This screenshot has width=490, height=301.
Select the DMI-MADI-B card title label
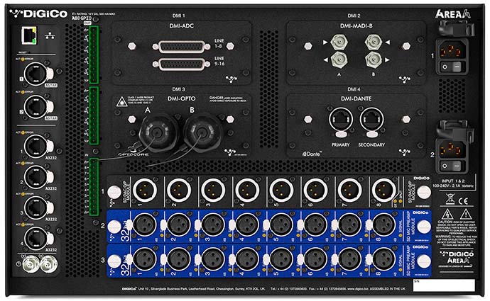[x=355, y=26]
